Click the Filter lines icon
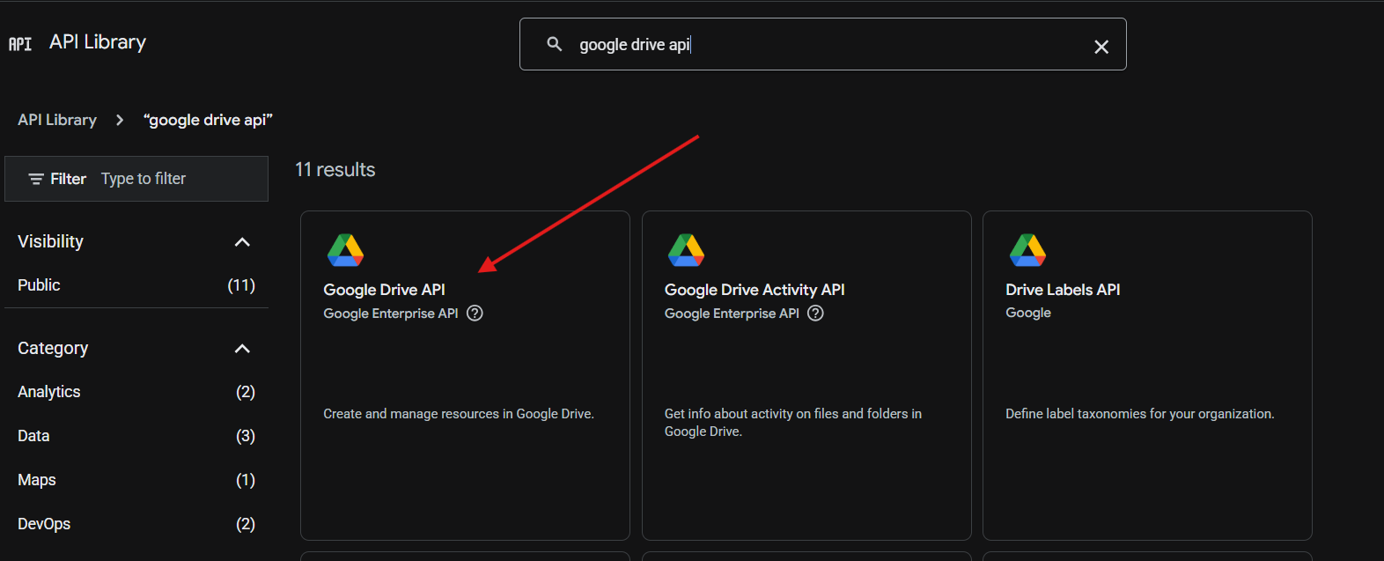Screen dimensions: 1384x561 [x=36, y=179]
